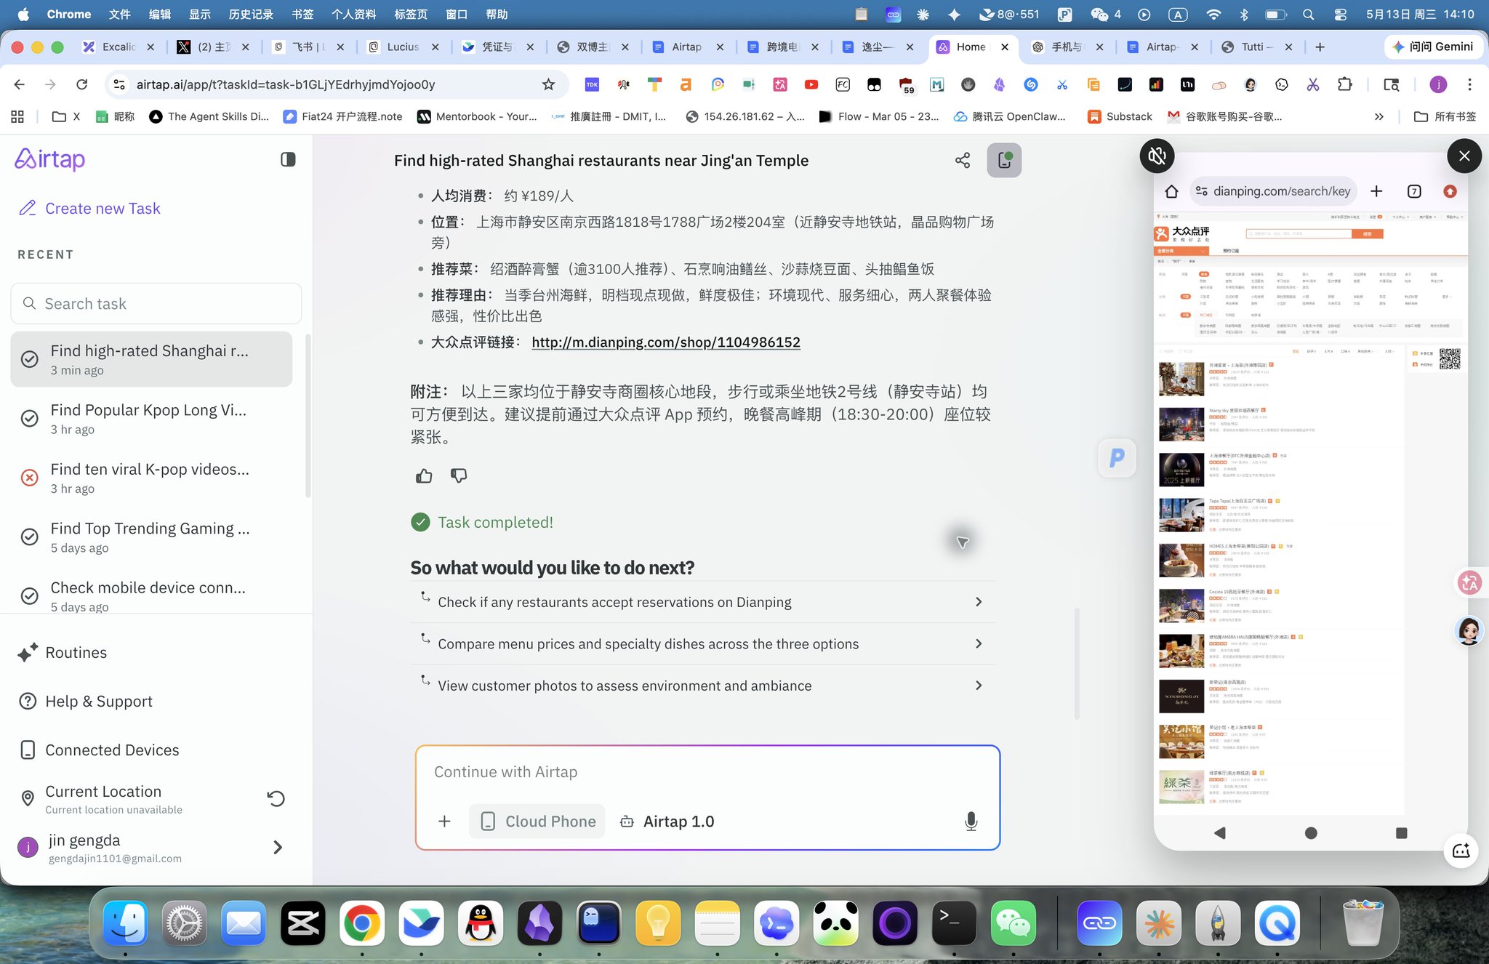Open the 窗口 menu in menu bar
The image size is (1489, 964).
coord(456,14)
